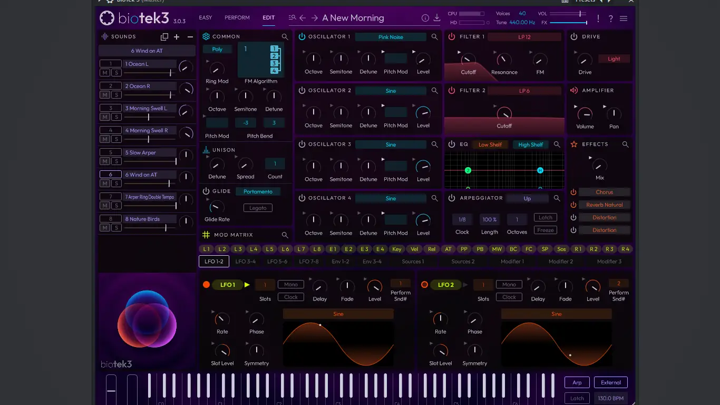This screenshot has width=720, height=405.
Task: Click the Unison bars icon
Action: click(x=206, y=150)
